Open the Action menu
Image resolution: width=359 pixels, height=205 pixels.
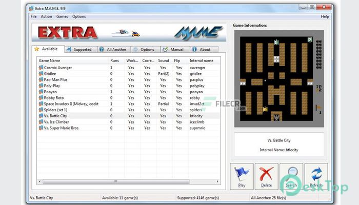[46, 16]
